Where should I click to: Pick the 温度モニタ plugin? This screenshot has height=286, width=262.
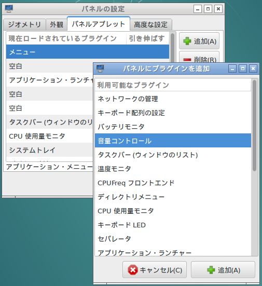click(173, 169)
